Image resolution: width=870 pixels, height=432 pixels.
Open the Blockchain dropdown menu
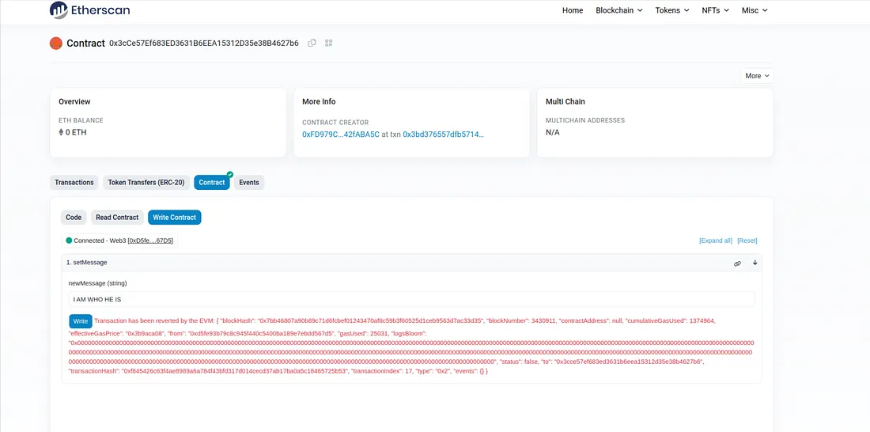click(x=618, y=10)
